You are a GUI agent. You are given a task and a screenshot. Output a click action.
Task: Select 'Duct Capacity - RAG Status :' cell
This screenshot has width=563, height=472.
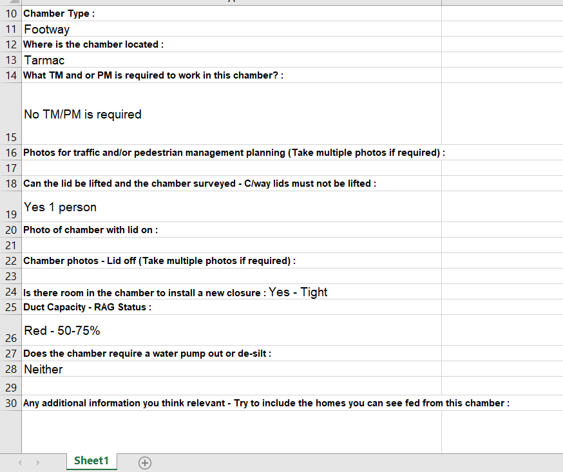(x=232, y=307)
